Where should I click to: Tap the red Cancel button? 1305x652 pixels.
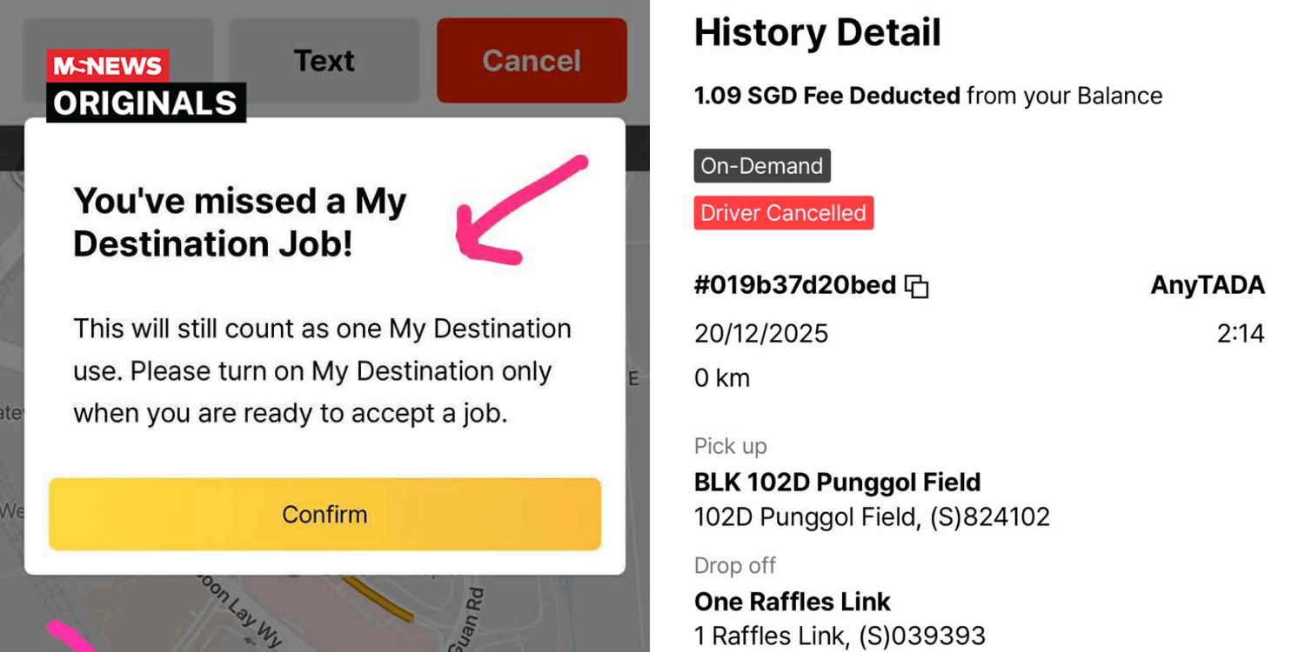click(532, 61)
